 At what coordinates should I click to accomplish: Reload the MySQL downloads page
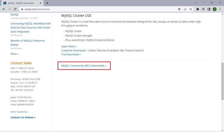click(15, 9)
